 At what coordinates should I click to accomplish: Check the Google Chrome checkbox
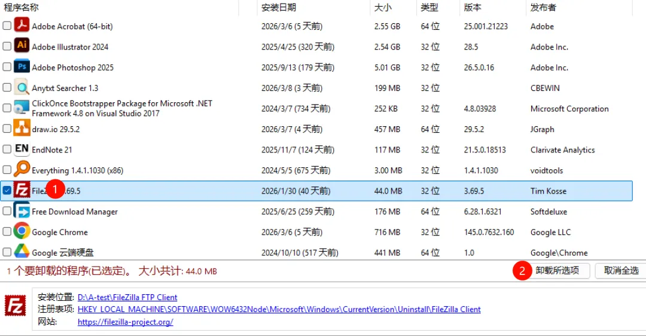tap(7, 231)
